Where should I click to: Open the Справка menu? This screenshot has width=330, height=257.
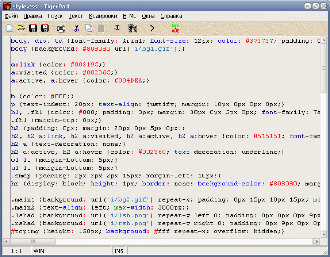click(x=171, y=16)
